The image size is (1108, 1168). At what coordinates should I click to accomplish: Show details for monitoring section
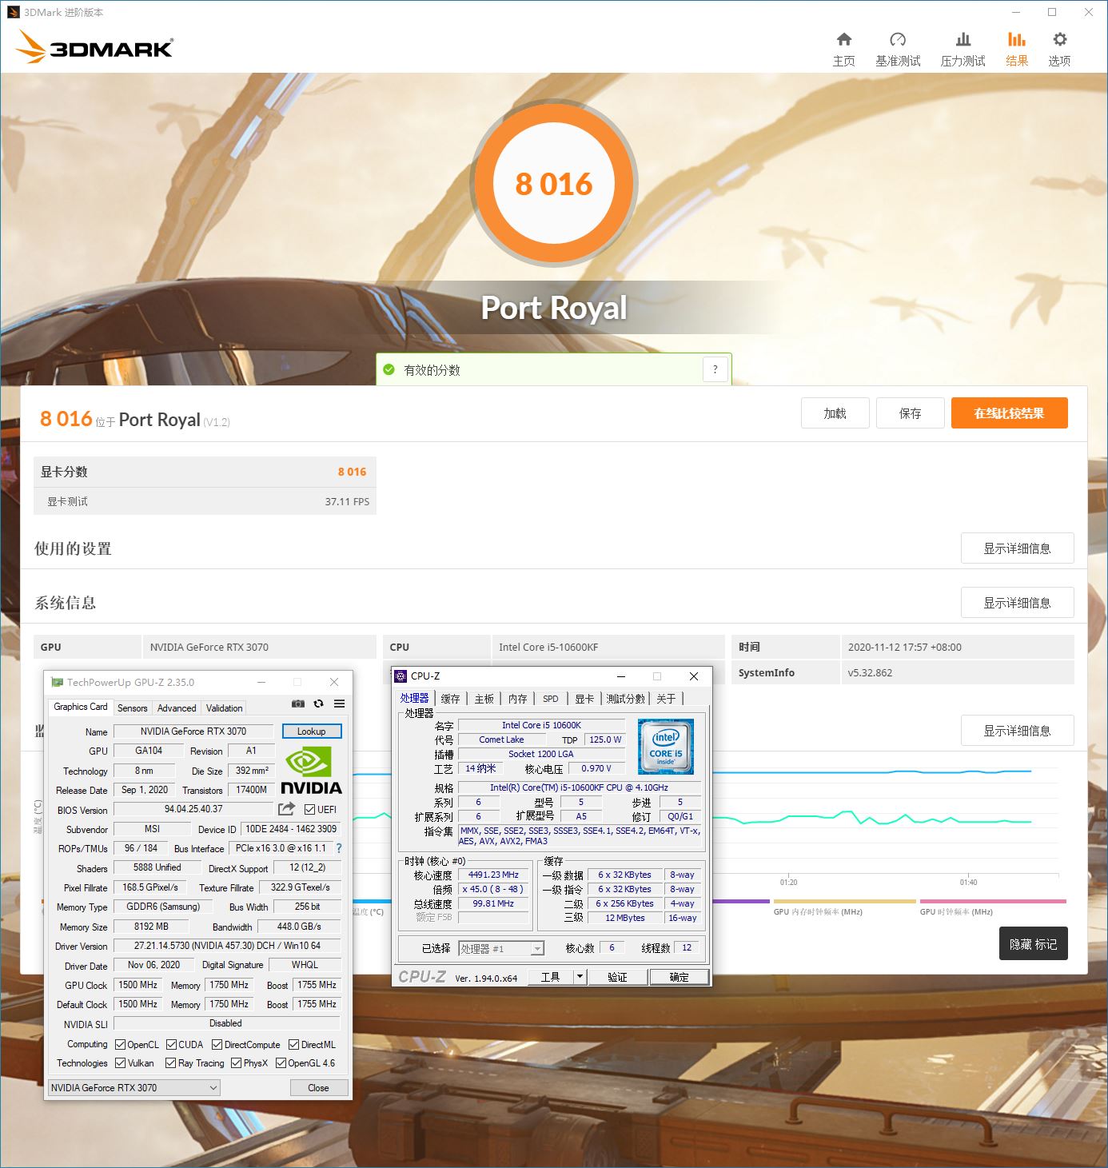pos(1017,731)
